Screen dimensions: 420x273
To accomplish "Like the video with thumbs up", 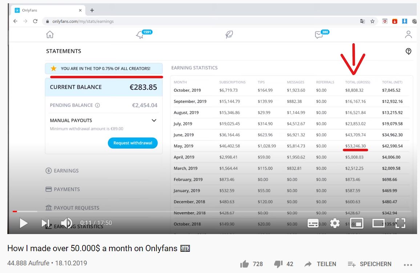I will pyautogui.click(x=244, y=264).
